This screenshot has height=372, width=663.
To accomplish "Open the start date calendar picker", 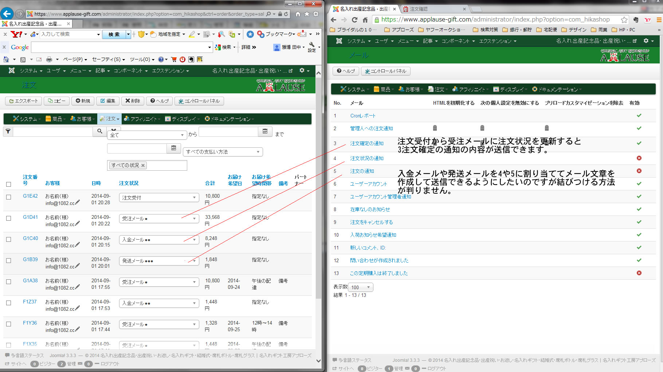I will click(174, 148).
